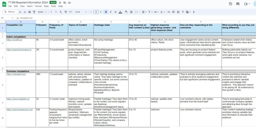The height and width of the screenshot is (128, 256).
Task: Open the timechamp.io link
Action: tap(19, 50)
